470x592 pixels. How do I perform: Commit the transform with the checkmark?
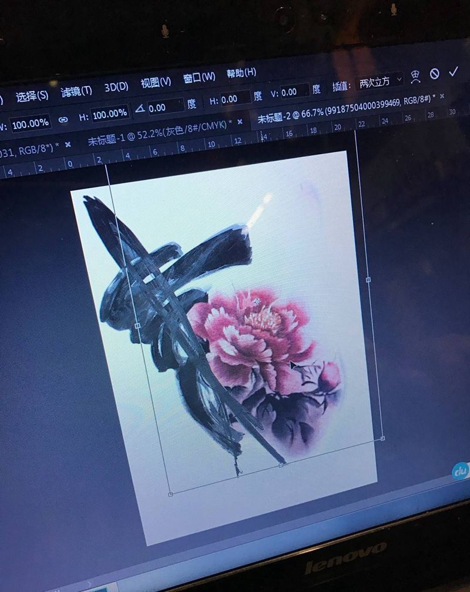tap(453, 72)
